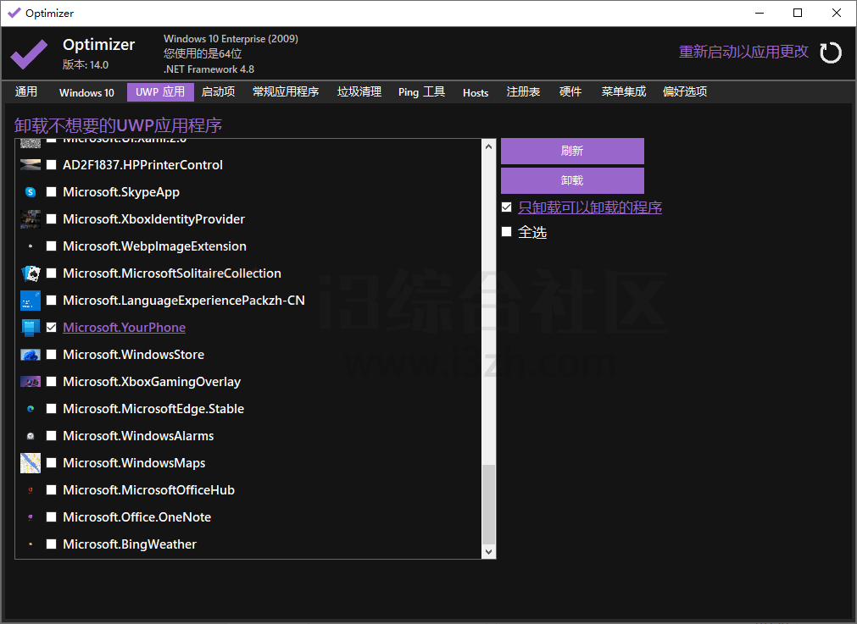The height and width of the screenshot is (624, 857).
Task: Open the 注册表 tab
Action: click(x=523, y=91)
